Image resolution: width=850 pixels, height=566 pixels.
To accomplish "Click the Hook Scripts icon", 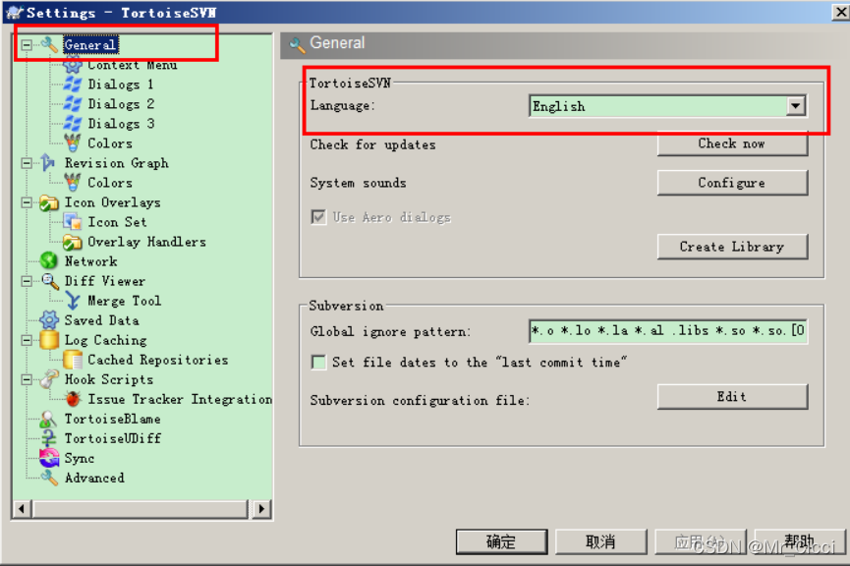I will pos(49,379).
